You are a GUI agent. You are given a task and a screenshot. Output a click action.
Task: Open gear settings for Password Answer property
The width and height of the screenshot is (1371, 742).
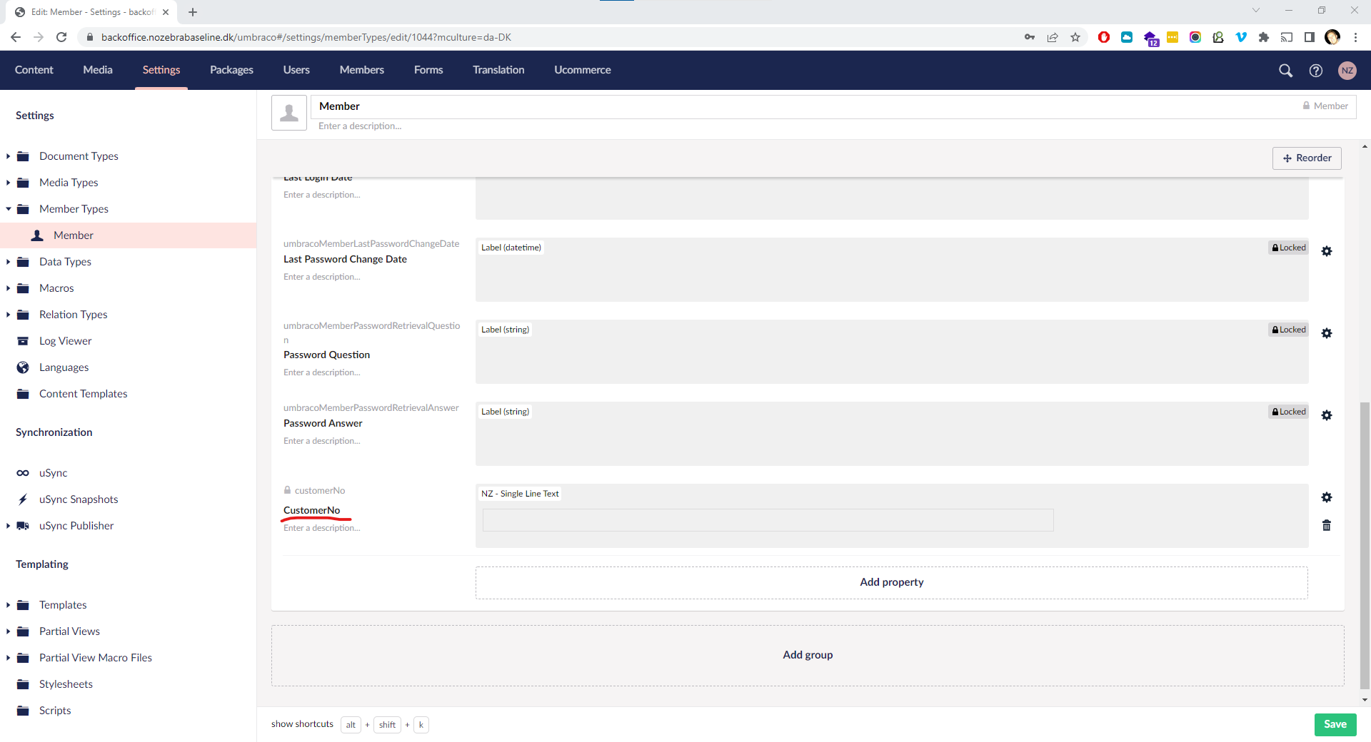(x=1326, y=415)
